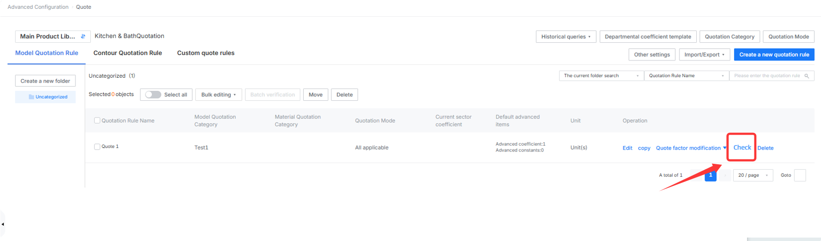
Task: Click the Material Quotation Category column header
Action: [297, 120]
